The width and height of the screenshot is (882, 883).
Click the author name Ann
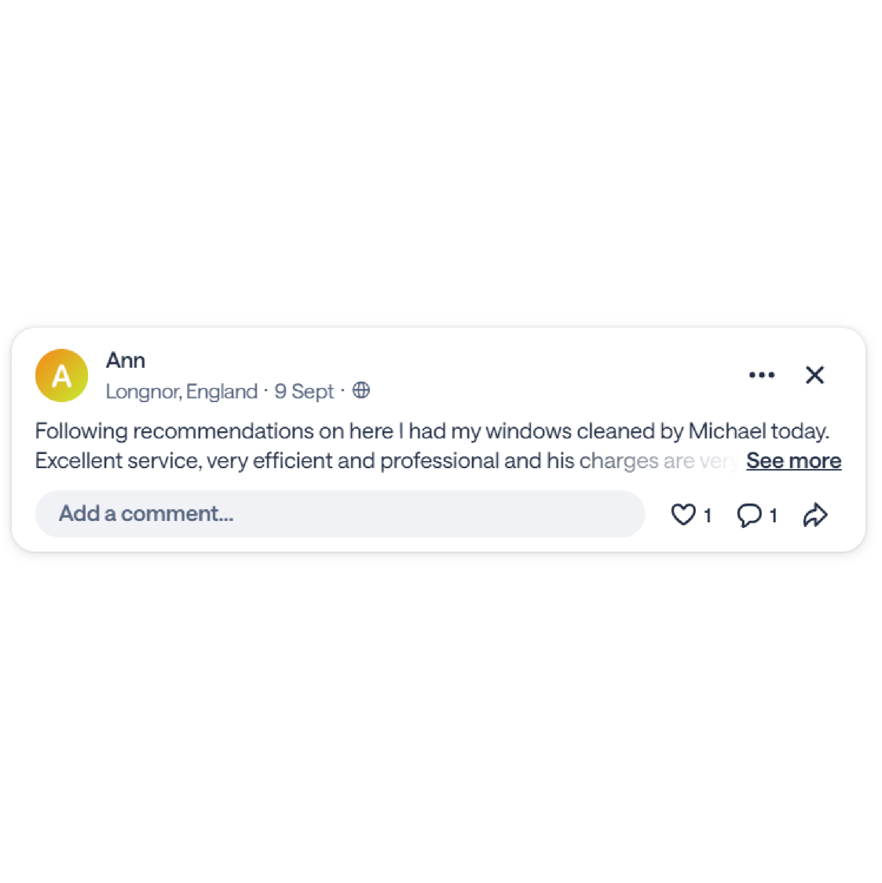125,360
